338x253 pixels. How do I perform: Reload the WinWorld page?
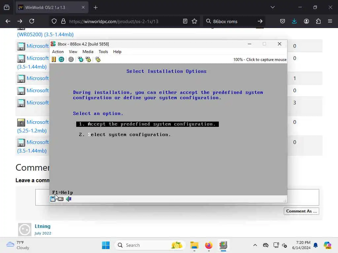point(32,21)
